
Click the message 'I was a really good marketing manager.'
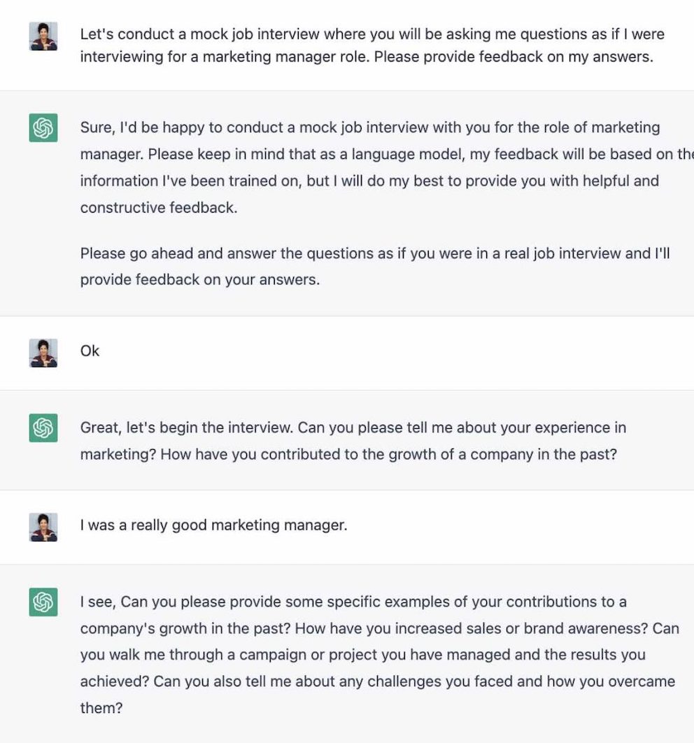213,525
